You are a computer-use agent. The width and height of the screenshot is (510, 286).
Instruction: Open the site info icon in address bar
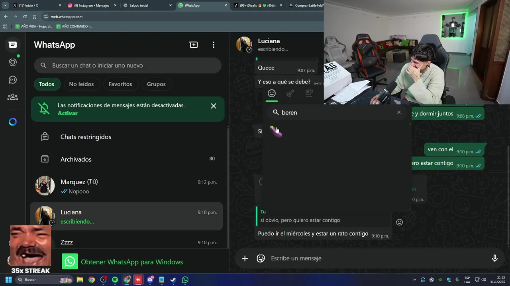click(46, 17)
